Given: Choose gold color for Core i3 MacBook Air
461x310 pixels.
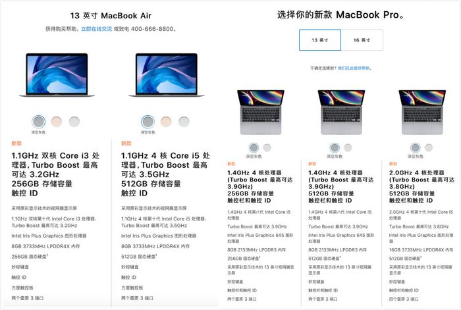Looking at the screenshot, I should click(57, 121).
